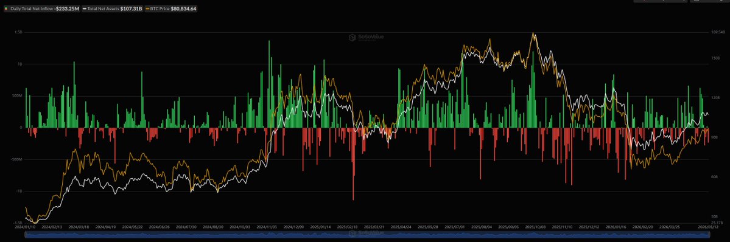Click the 2024/12/09 date axis label
Image resolution: width=730 pixels, height=242 pixels.
[x=293, y=227]
